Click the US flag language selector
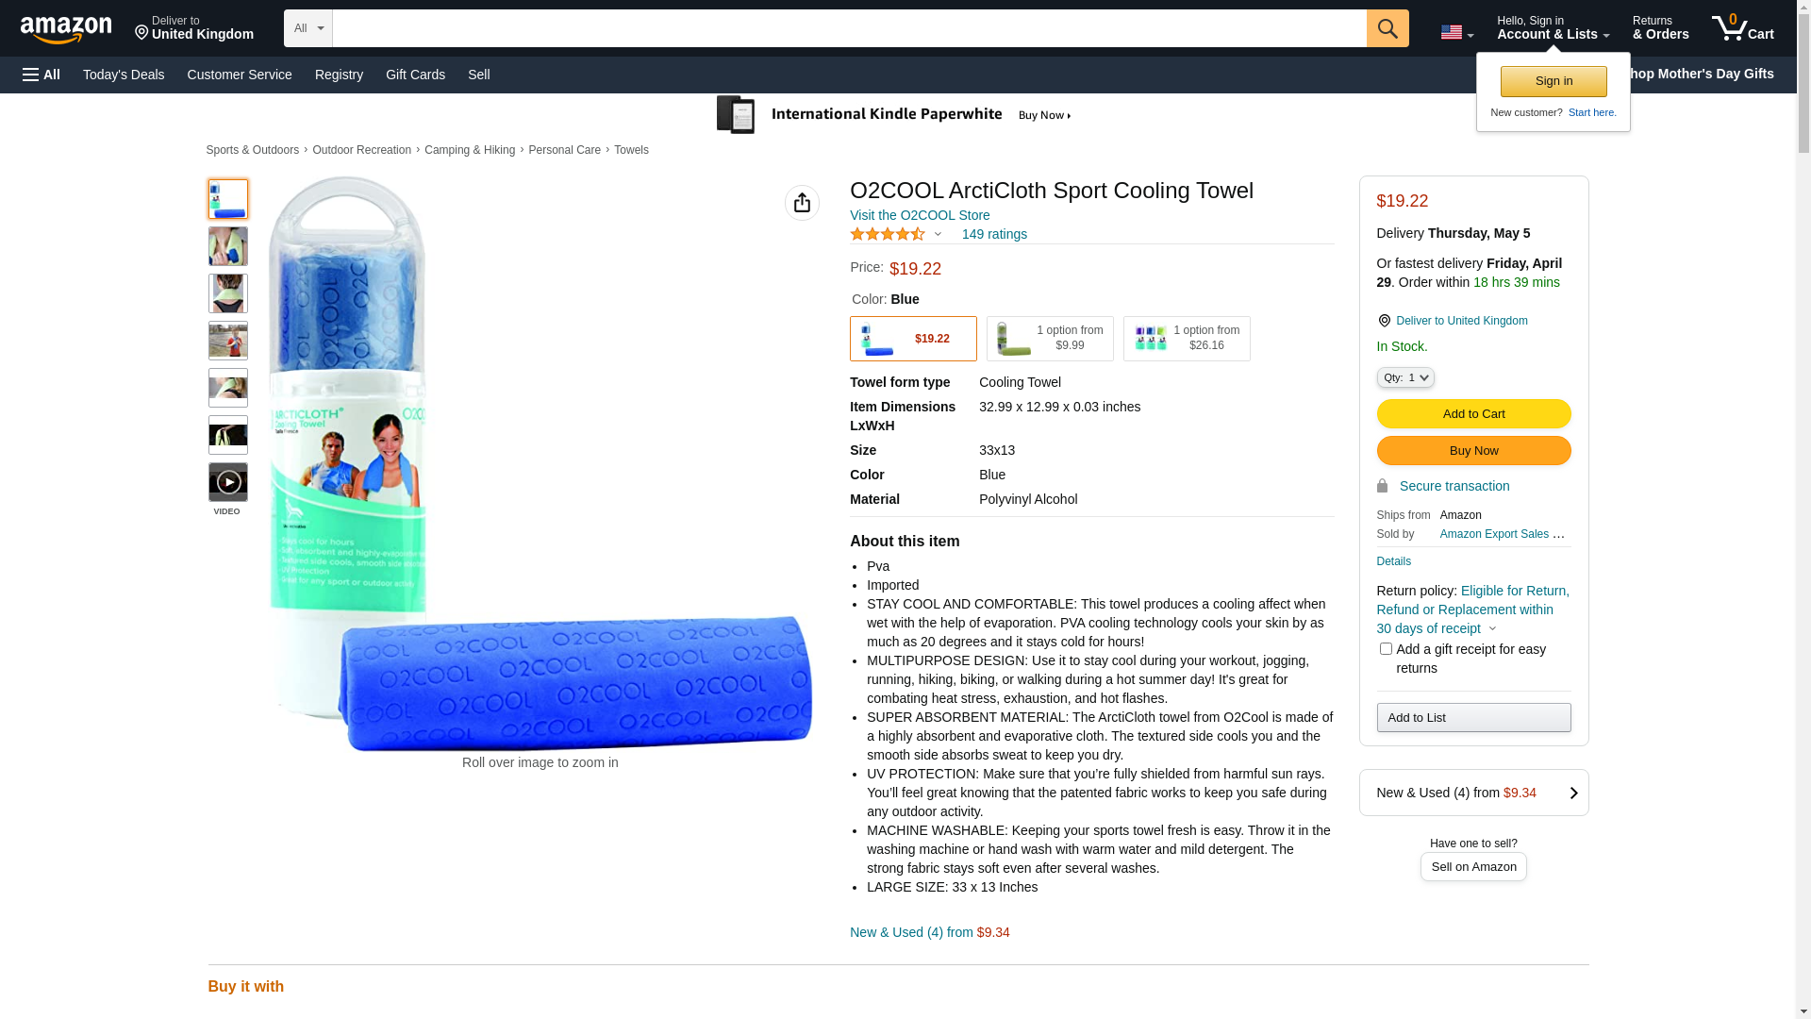The width and height of the screenshot is (1811, 1019). [1455, 32]
